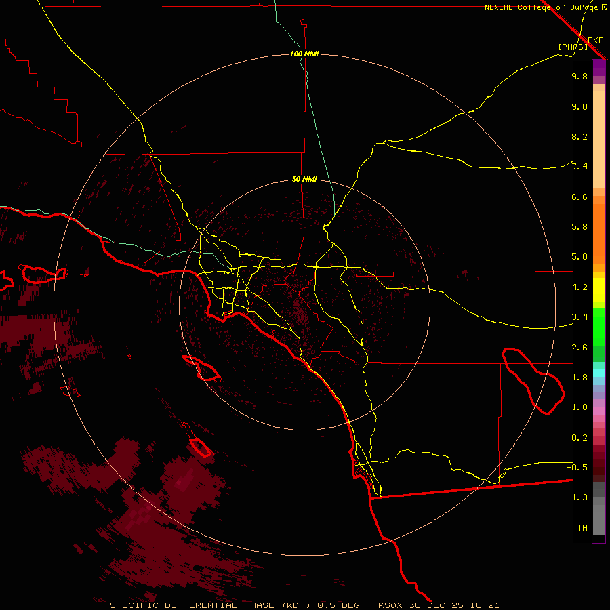
Task: Select the [PHAS] units label
Action: [573, 47]
